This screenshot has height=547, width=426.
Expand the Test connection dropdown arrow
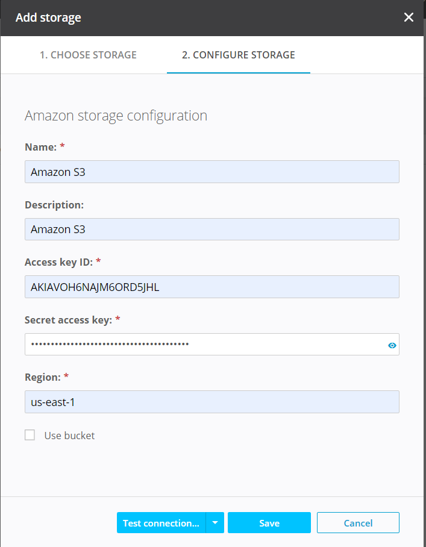point(215,523)
